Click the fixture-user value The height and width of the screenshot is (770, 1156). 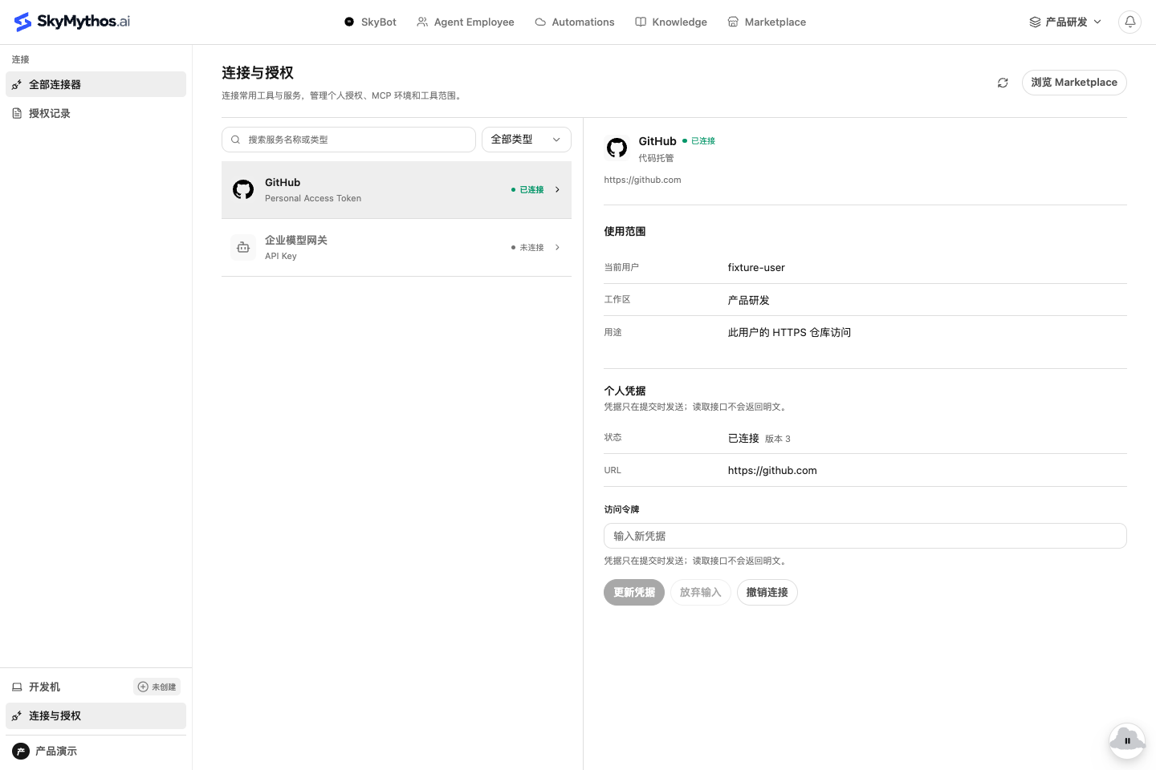pyautogui.click(x=756, y=268)
